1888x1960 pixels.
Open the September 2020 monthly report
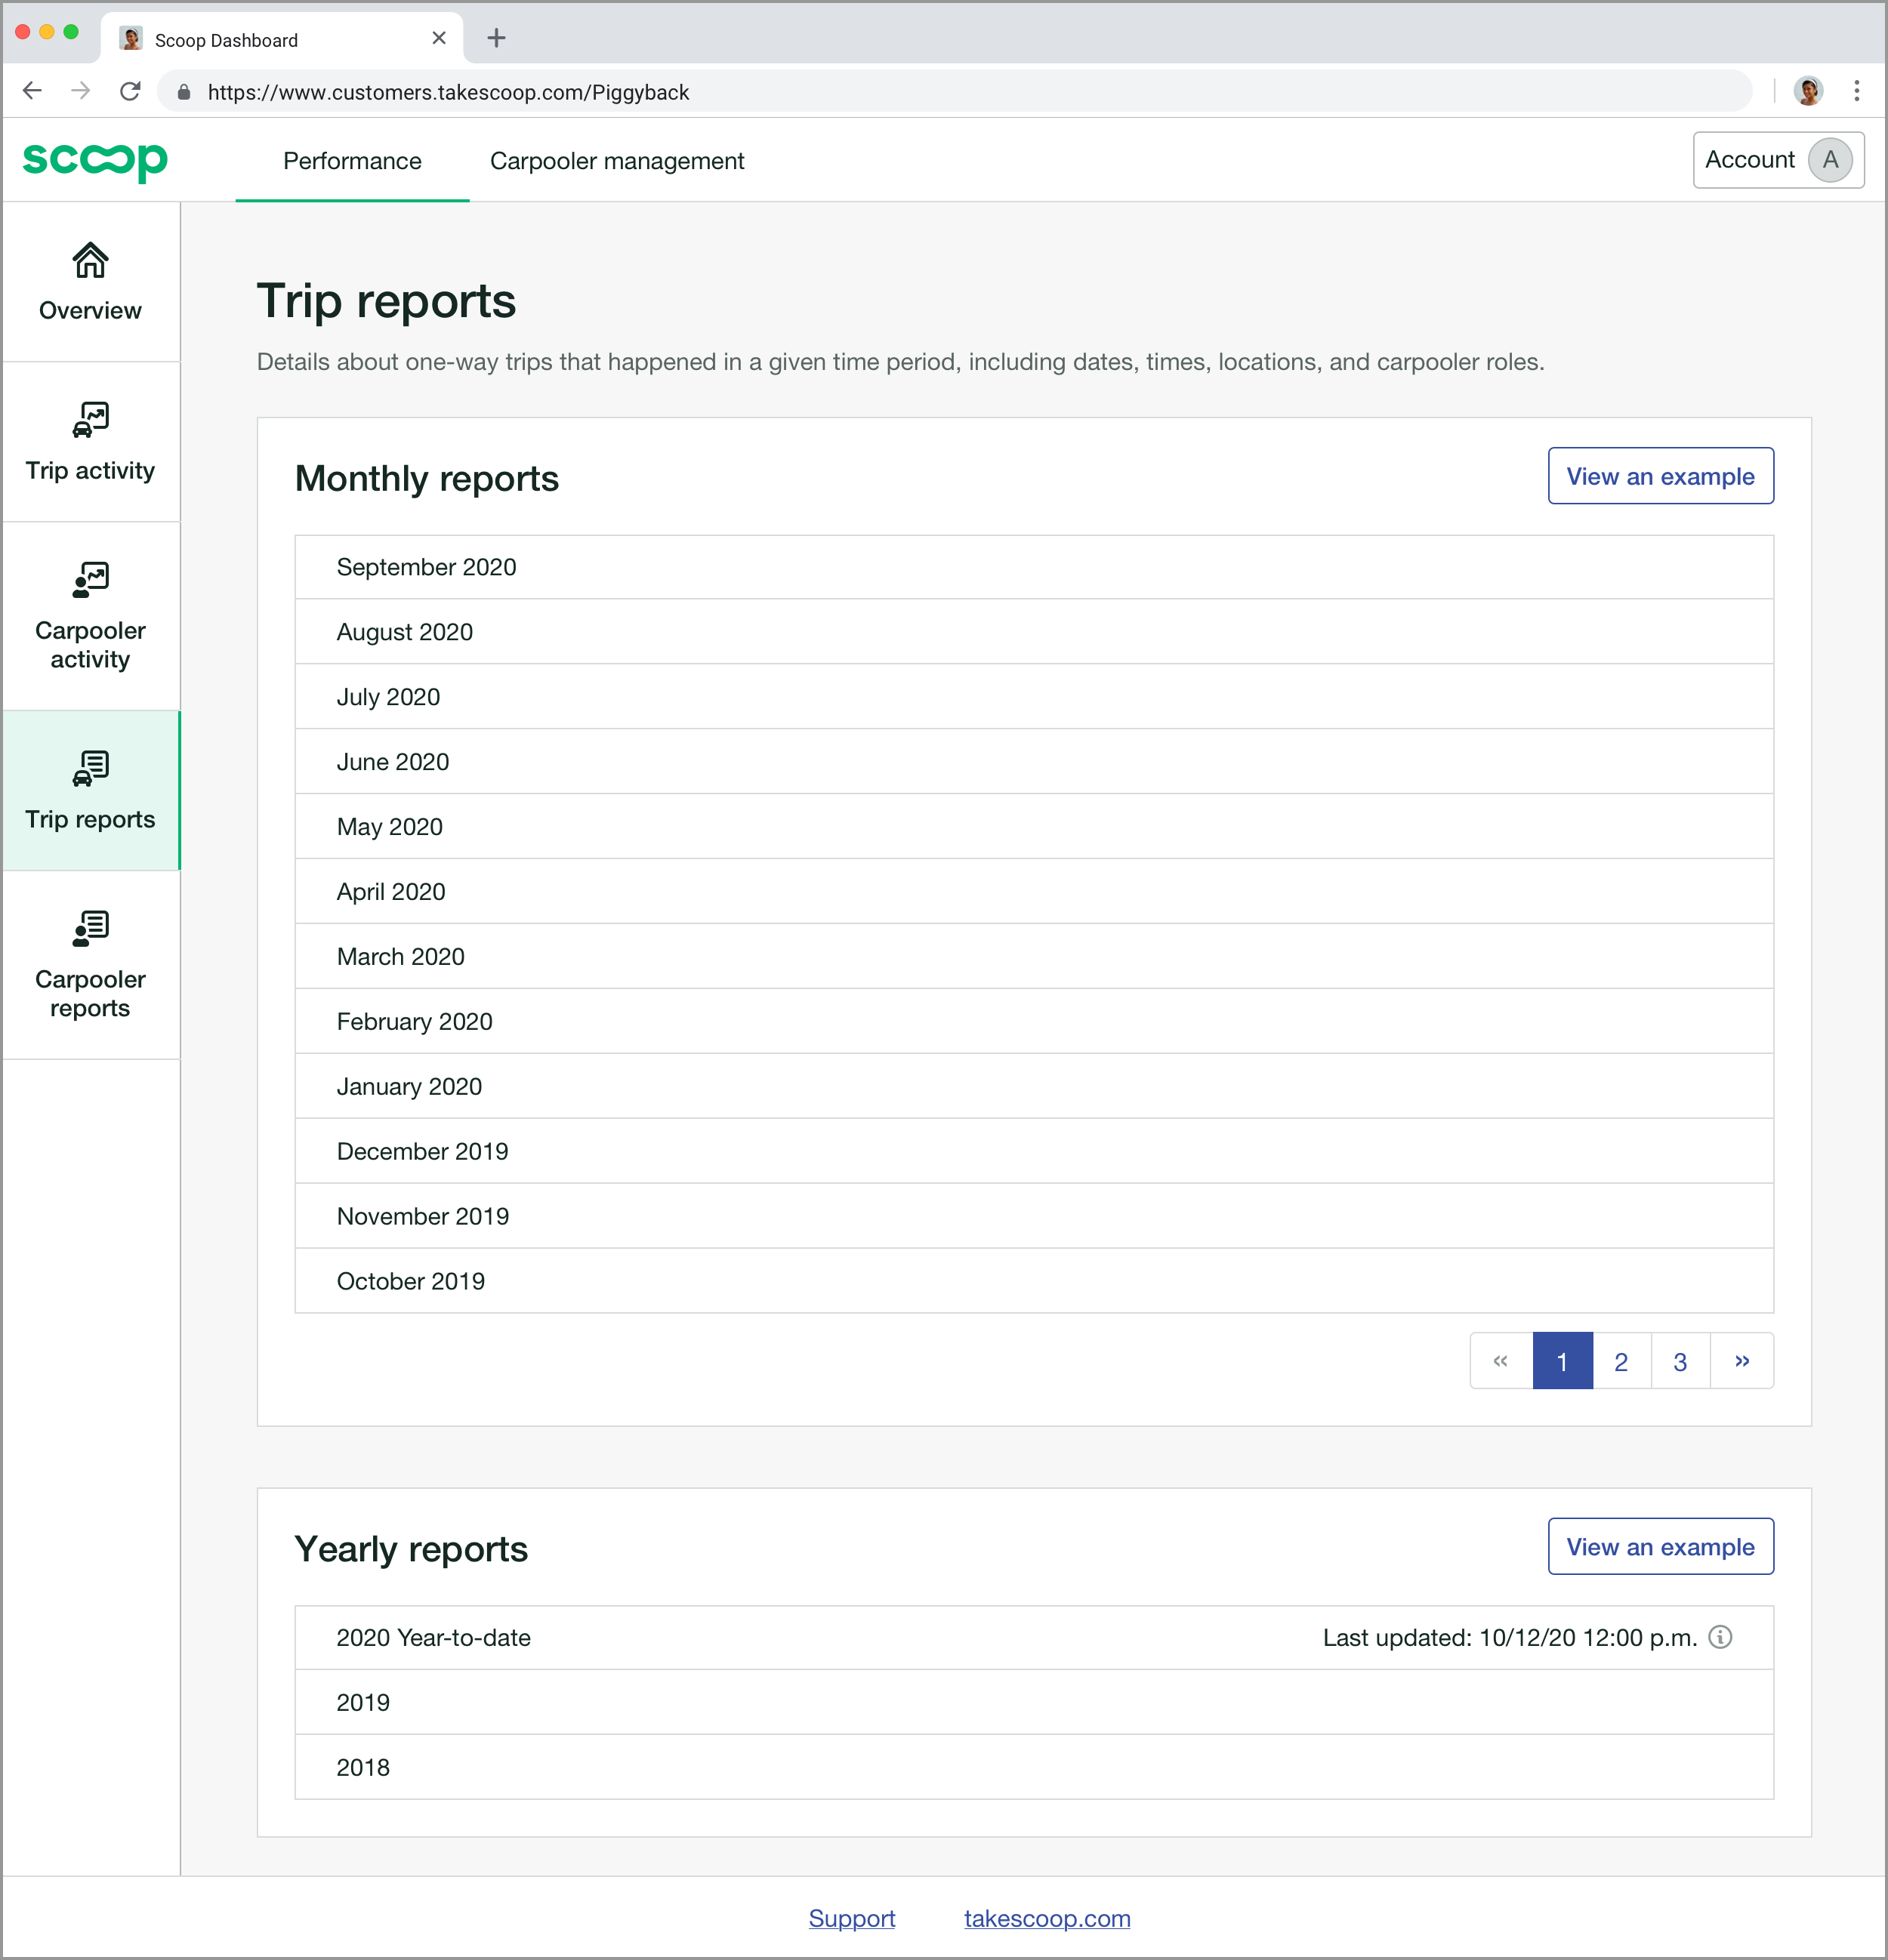(427, 567)
